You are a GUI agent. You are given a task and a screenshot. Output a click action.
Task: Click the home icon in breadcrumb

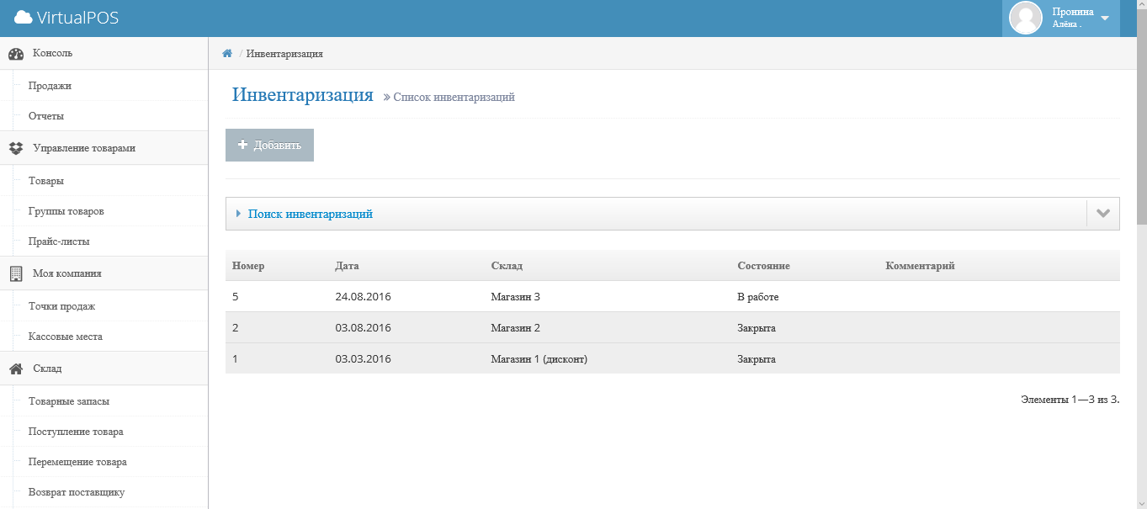pyautogui.click(x=227, y=54)
